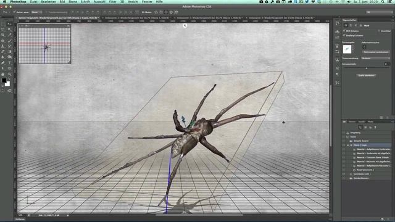Select the Pen tool
This screenshot has width=395, height=222.
point(2,63)
